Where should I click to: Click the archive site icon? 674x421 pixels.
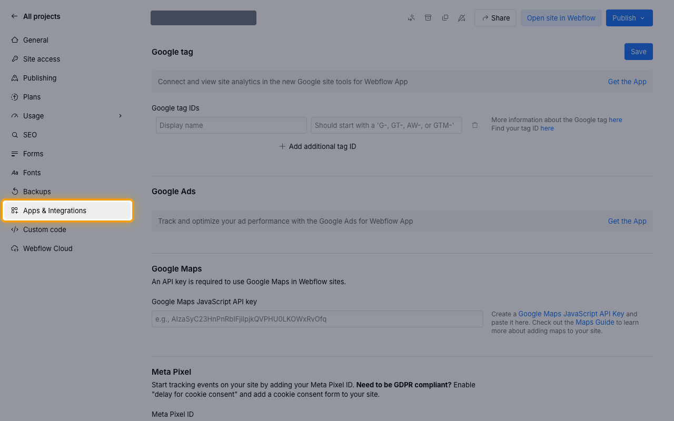point(428,18)
